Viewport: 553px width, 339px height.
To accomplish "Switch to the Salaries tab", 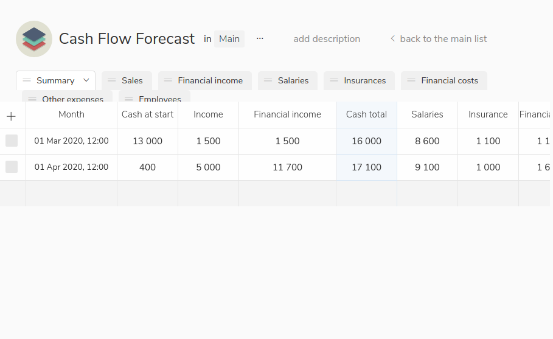I will click(x=293, y=80).
